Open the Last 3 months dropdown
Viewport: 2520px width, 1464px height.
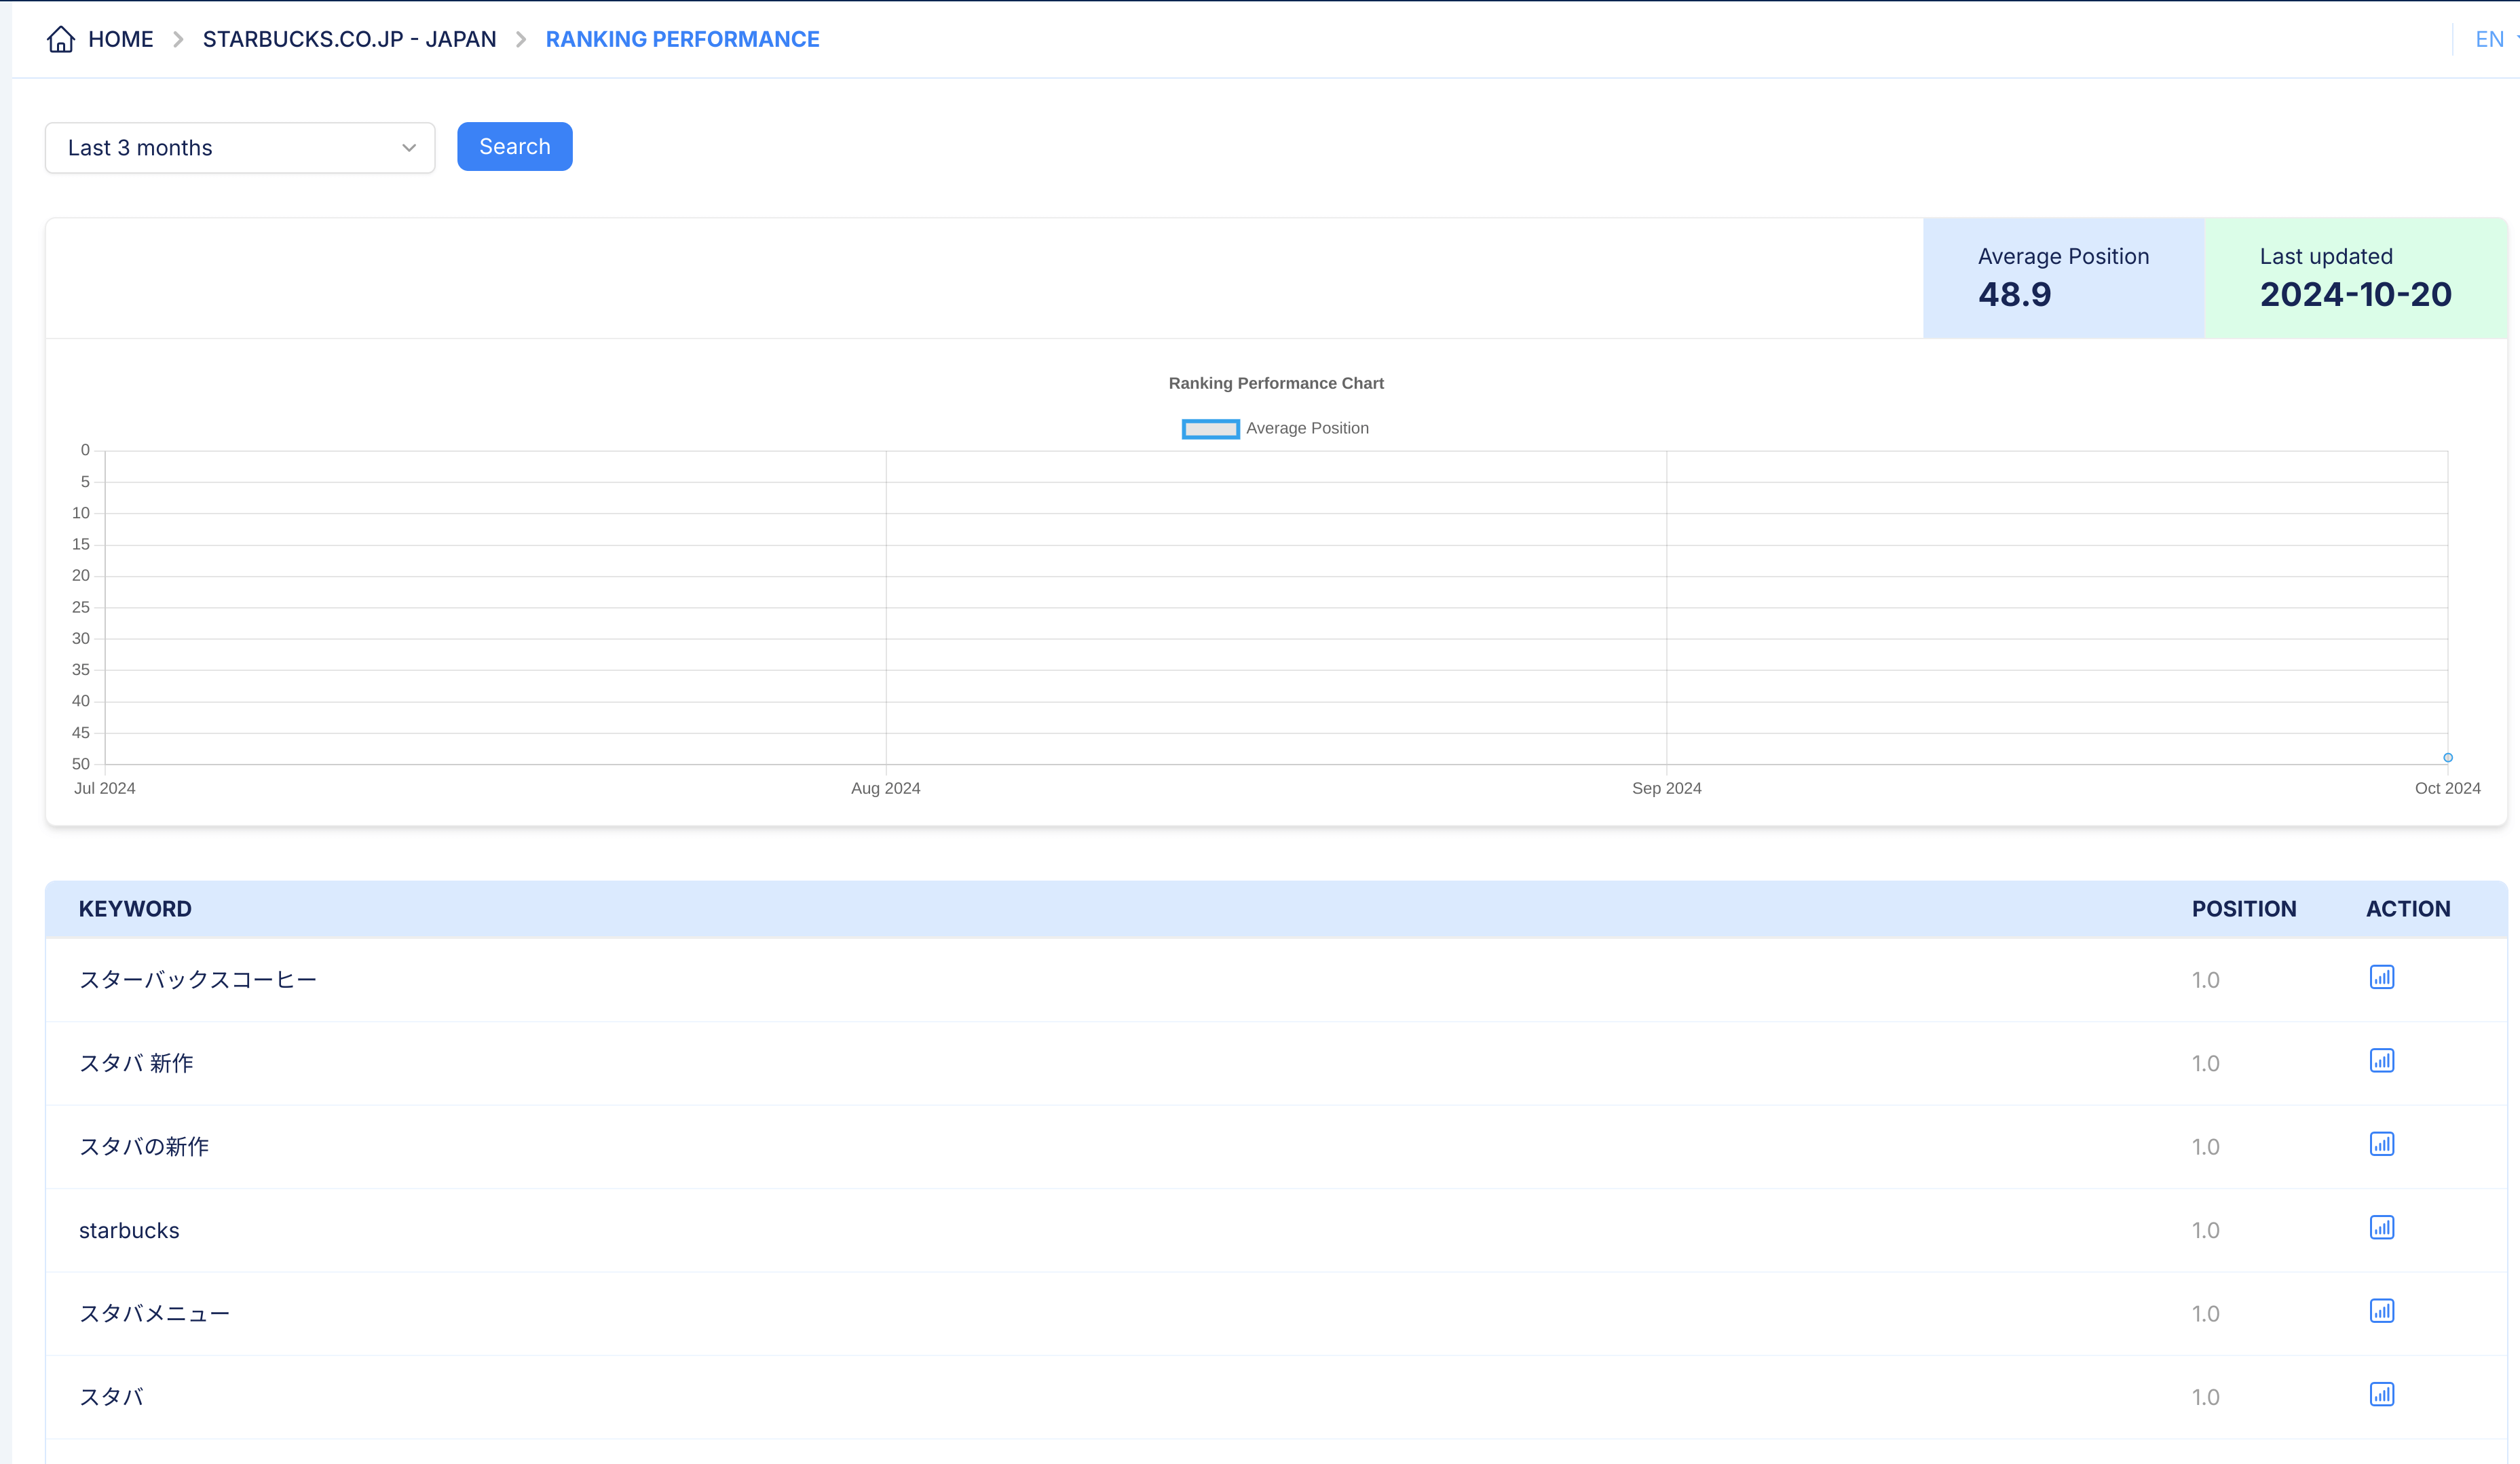coord(240,148)
